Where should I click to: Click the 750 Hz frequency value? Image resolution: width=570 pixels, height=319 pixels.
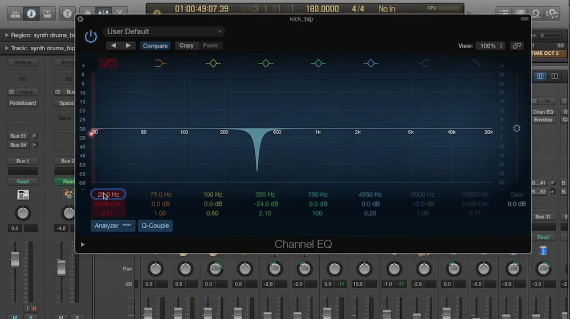317,195
